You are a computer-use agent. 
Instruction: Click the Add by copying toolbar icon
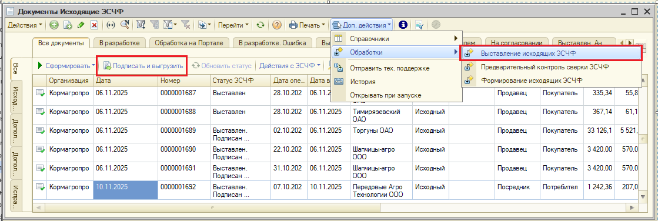click(x=68, y=25)
